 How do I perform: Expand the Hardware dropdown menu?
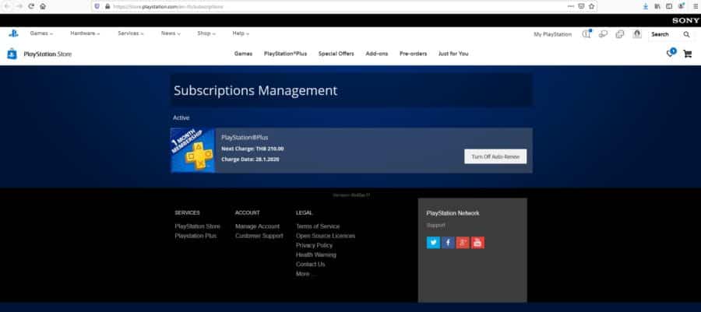(86, 33)
